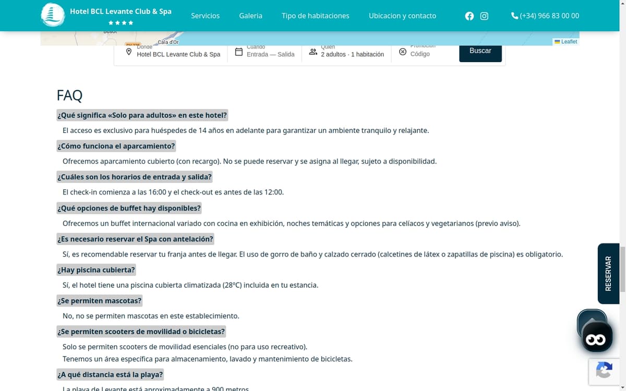Click the Buscar button

coord(480,52)
